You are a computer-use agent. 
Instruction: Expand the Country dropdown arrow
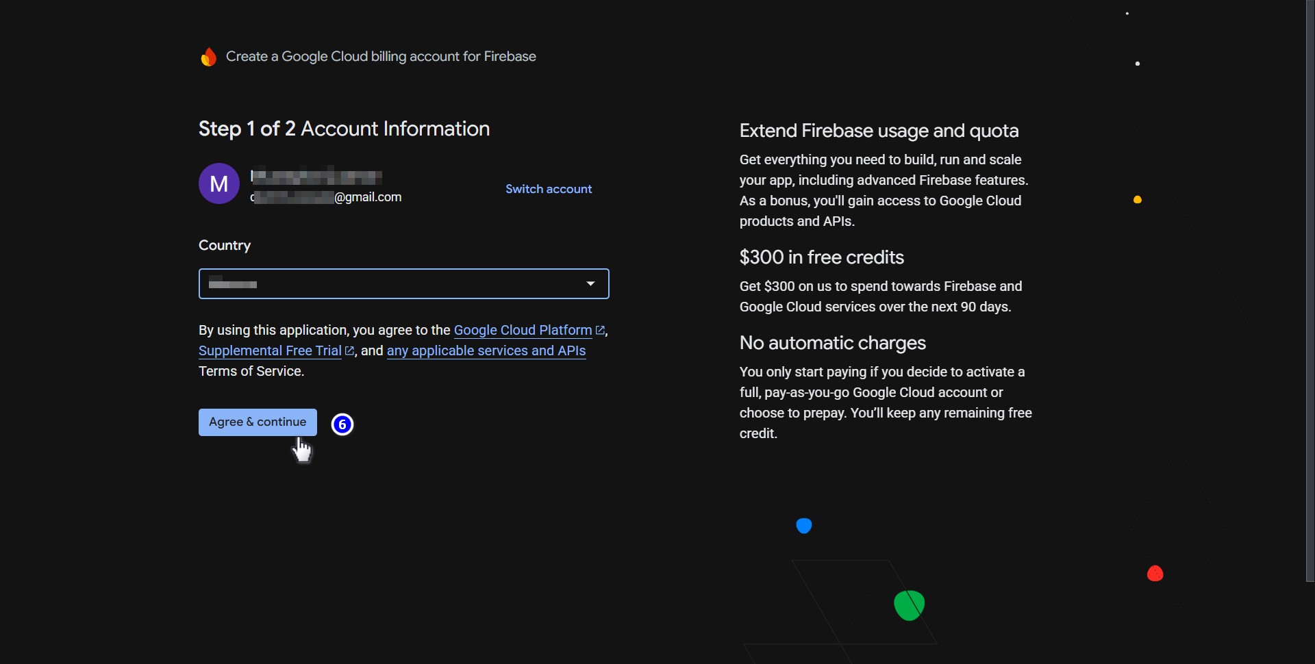(x=590, y=284)
